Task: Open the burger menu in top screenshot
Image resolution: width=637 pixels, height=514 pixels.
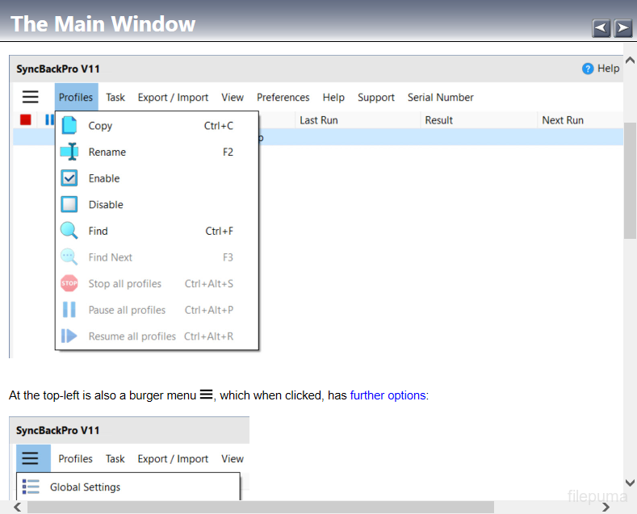Action: click(x=31, y=97)
